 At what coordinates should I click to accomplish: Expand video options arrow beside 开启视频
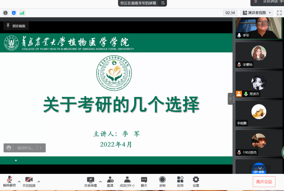[39, 181]
